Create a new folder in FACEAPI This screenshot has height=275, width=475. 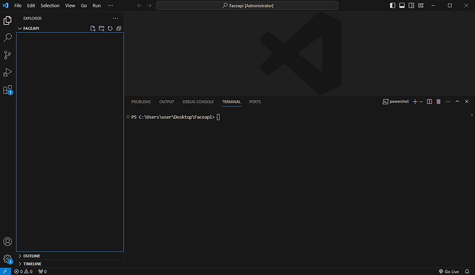(x=101, y=29)
